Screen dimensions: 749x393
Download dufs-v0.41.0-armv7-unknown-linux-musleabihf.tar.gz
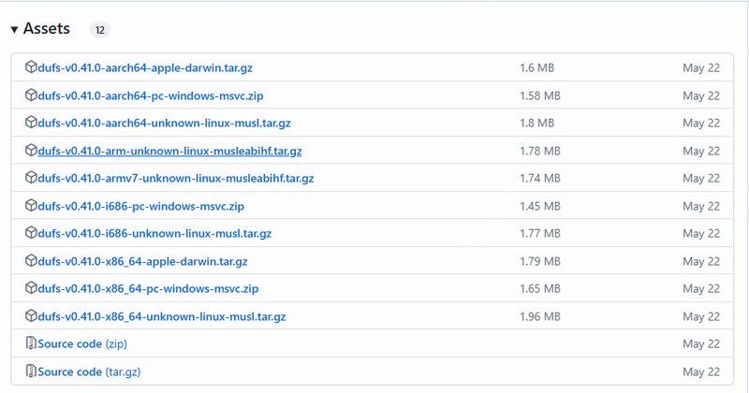pyautogui.click(x=175, y=178)
